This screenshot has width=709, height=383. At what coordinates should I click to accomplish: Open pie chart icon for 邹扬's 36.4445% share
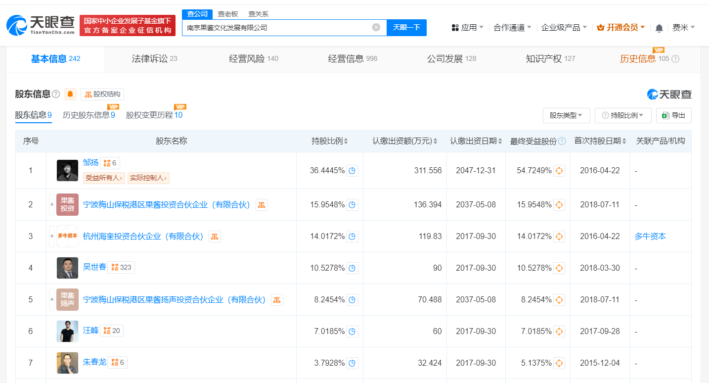(x=352, y=171)
